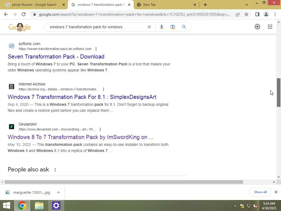Image resolution: width=281 pixels, height=211 pixels.
Task: Click the muted volume tray icon
Action: point(255,206)
